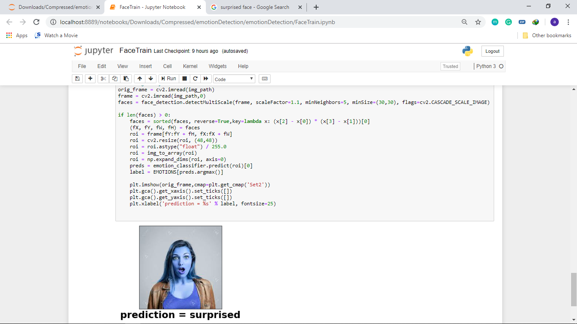Insert cell below using plus icon

pyautogui.click(x=90, y=79)
